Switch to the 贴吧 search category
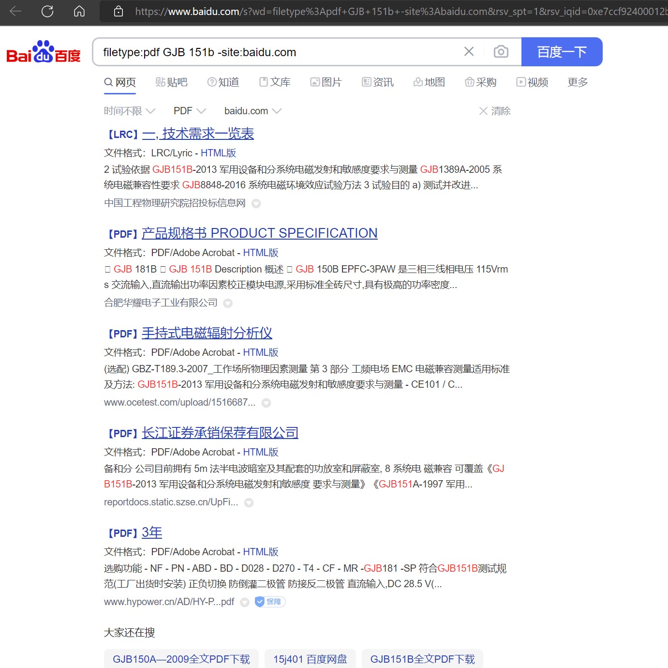 tap(171, 82)
